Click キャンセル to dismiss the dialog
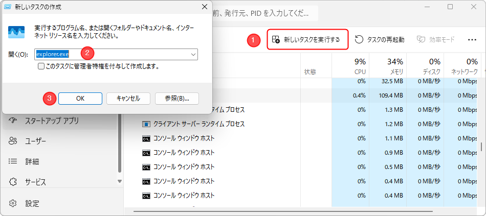Image resolution: width=486 pixels, height=216 pixels. 128,99
